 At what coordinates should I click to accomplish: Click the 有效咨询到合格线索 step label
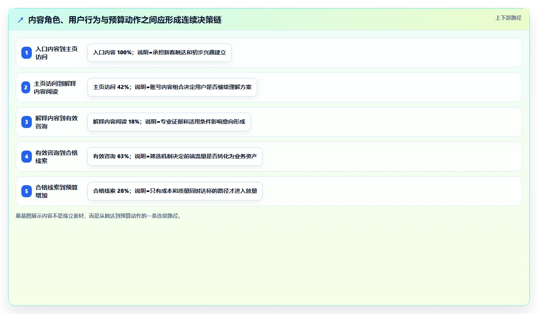tap(56, 157)
